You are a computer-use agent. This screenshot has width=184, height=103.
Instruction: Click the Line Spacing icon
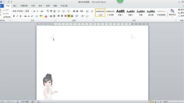[x=76, y=16]
